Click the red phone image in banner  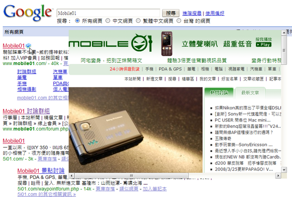tap(167, 44)
